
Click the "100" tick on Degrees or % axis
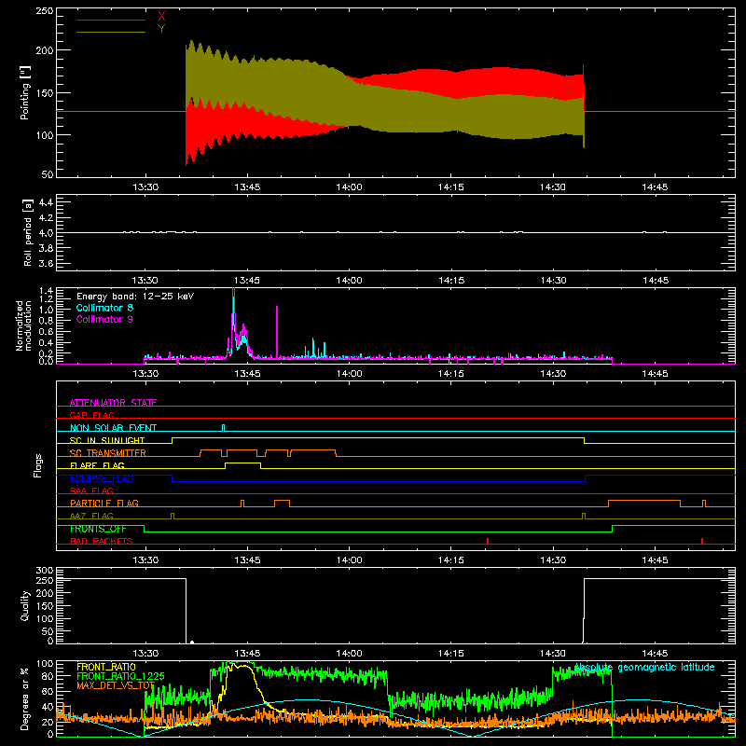(x=45, y=664)
